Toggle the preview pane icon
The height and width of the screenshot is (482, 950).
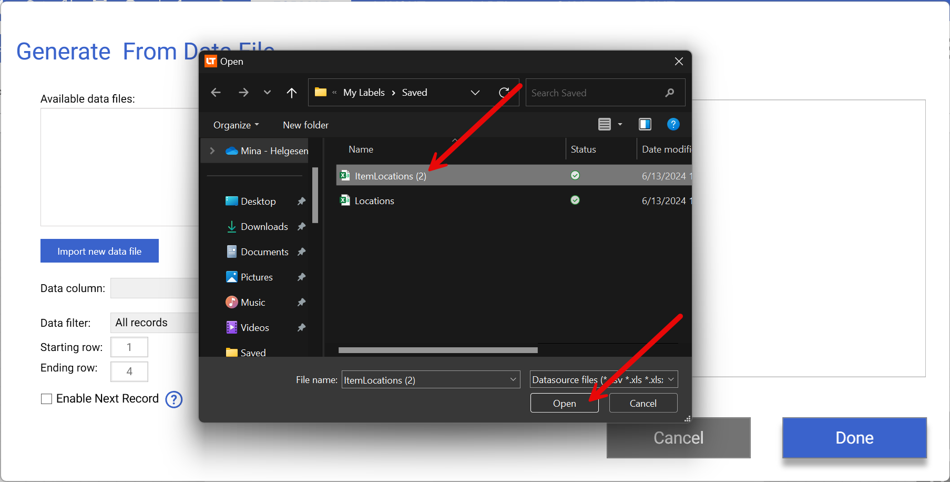(645, 124)
